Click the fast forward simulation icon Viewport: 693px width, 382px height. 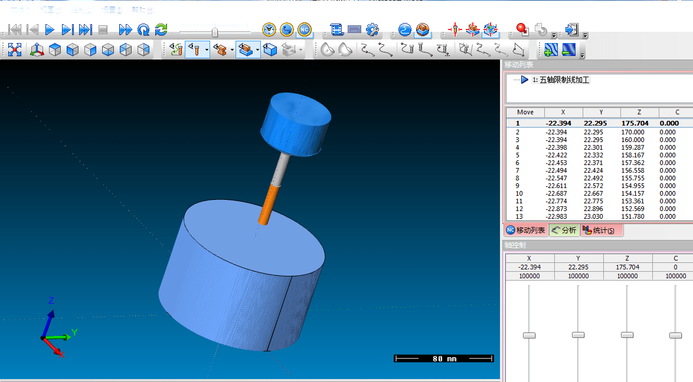(x=125, y=29)
